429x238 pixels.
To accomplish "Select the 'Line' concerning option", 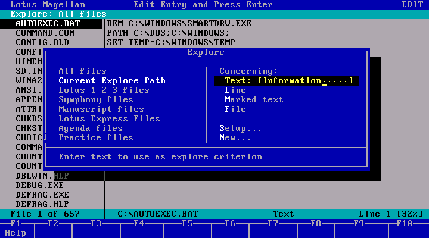I will [235, 90].
